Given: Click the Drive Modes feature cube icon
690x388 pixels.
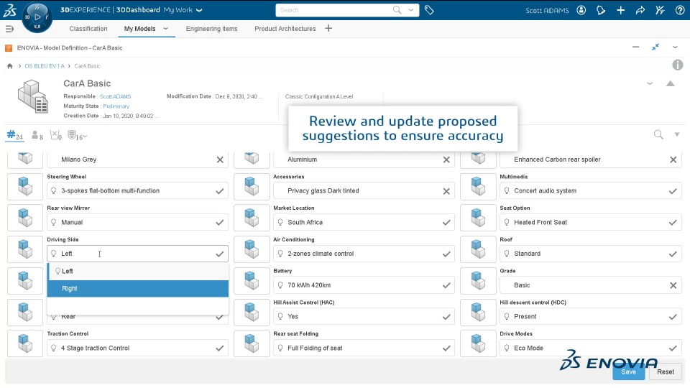Looking at the screenshot, I should (479, 343).
